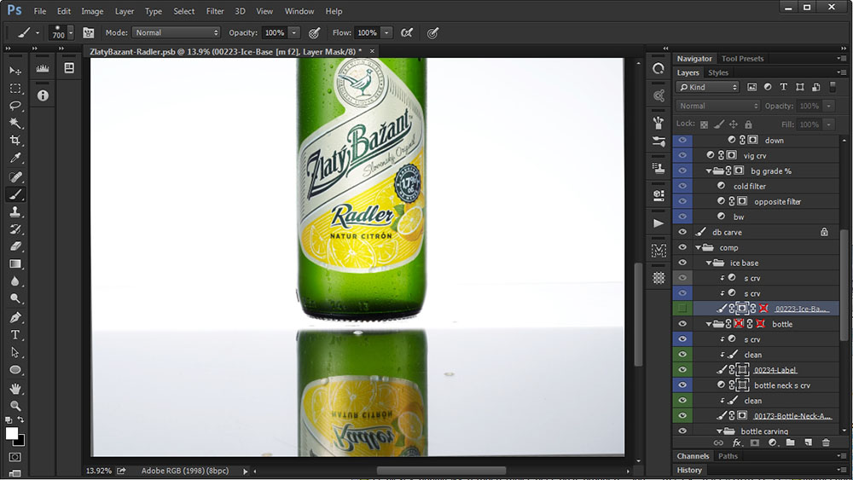Select the Magic Wand tool

[x=15, y=123]
